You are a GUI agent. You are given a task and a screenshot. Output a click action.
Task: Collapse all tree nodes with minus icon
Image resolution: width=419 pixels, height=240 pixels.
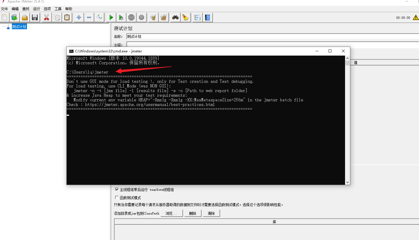coord(89,17)
